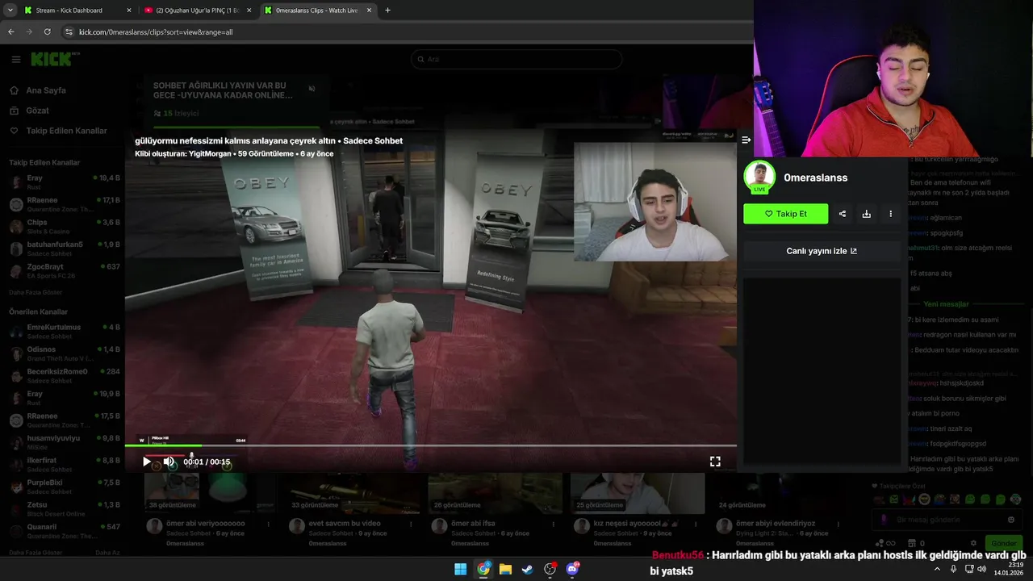Click the kick.com address bar URL
The width and height of the screenshot is (1033, 581).
pos(156,32)
